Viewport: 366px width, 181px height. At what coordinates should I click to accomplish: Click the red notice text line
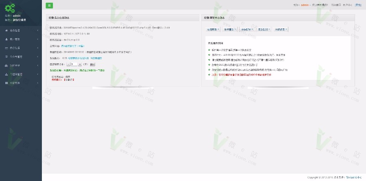[x=241, y=75]
